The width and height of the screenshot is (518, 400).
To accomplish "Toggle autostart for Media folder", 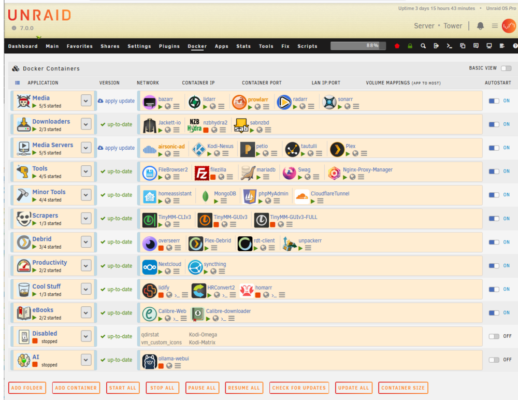I will (494, 101).
